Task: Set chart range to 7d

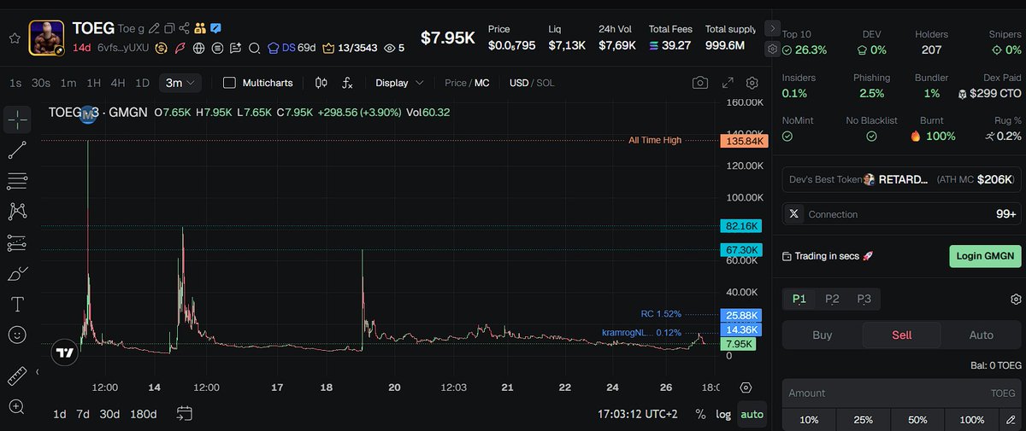Action: click(x=83, y=414)
